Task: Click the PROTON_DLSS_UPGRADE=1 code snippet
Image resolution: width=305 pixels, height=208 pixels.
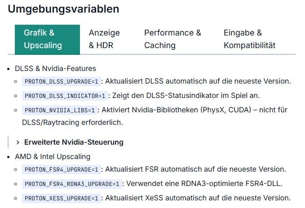Action: pos(61,82)
